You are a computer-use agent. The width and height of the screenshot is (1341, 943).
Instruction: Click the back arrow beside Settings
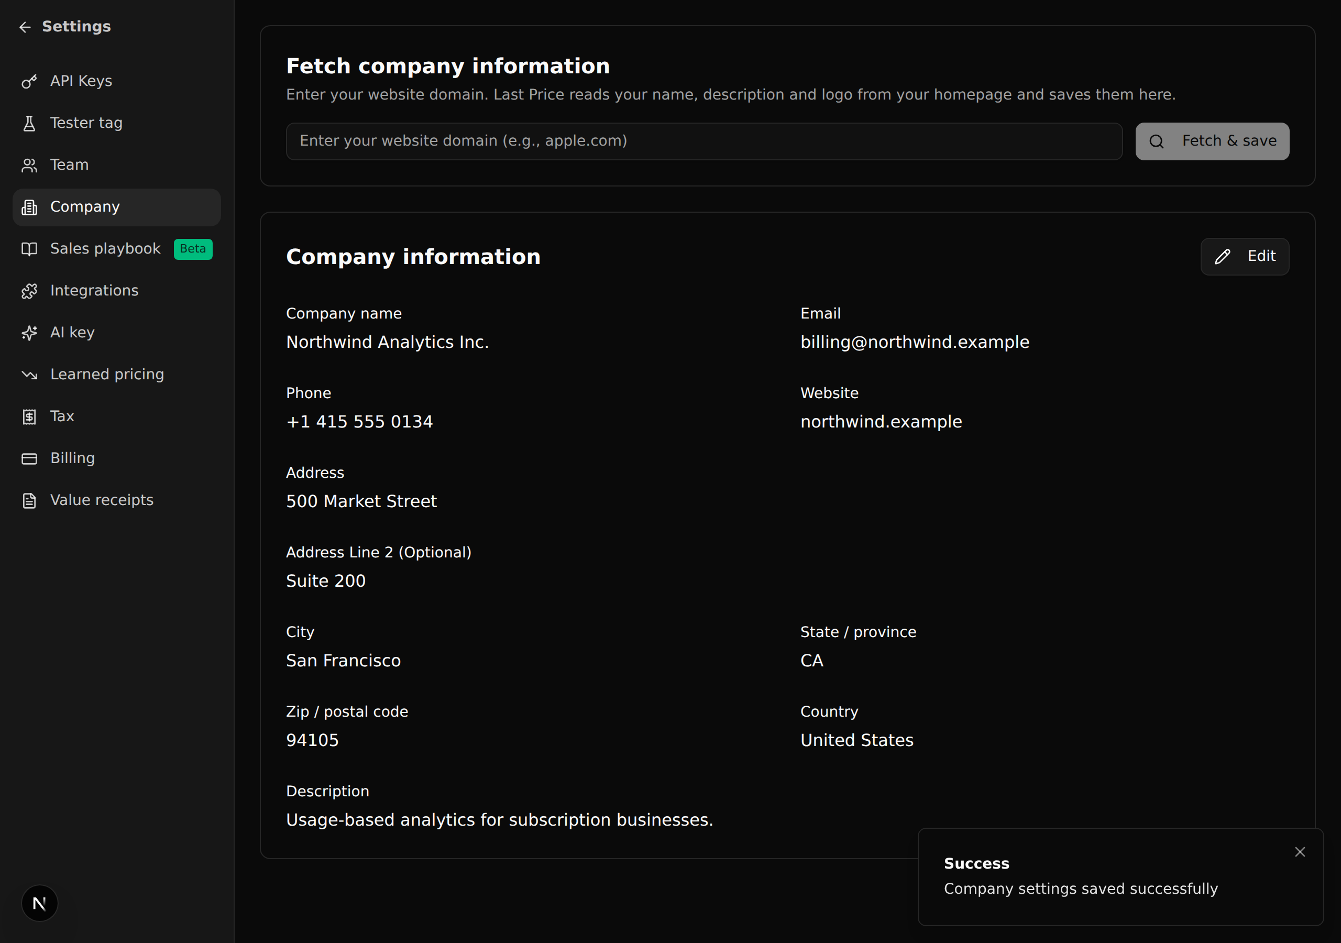25,27
